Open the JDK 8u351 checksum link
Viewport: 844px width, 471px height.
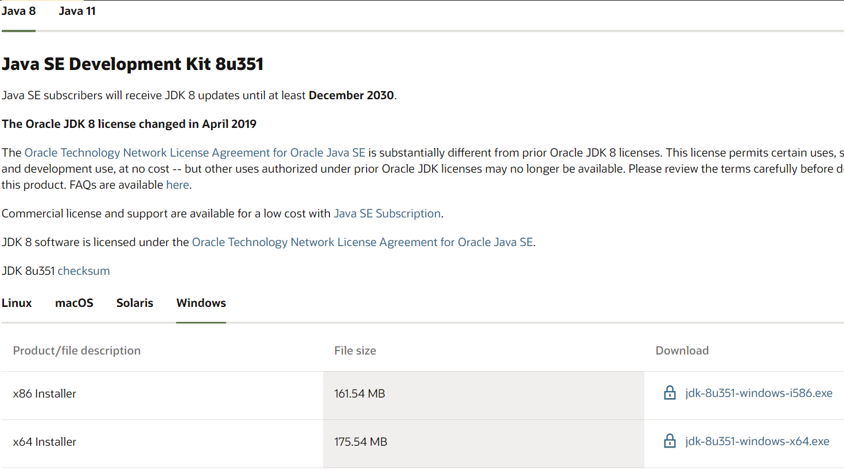[x=84, y=271]
